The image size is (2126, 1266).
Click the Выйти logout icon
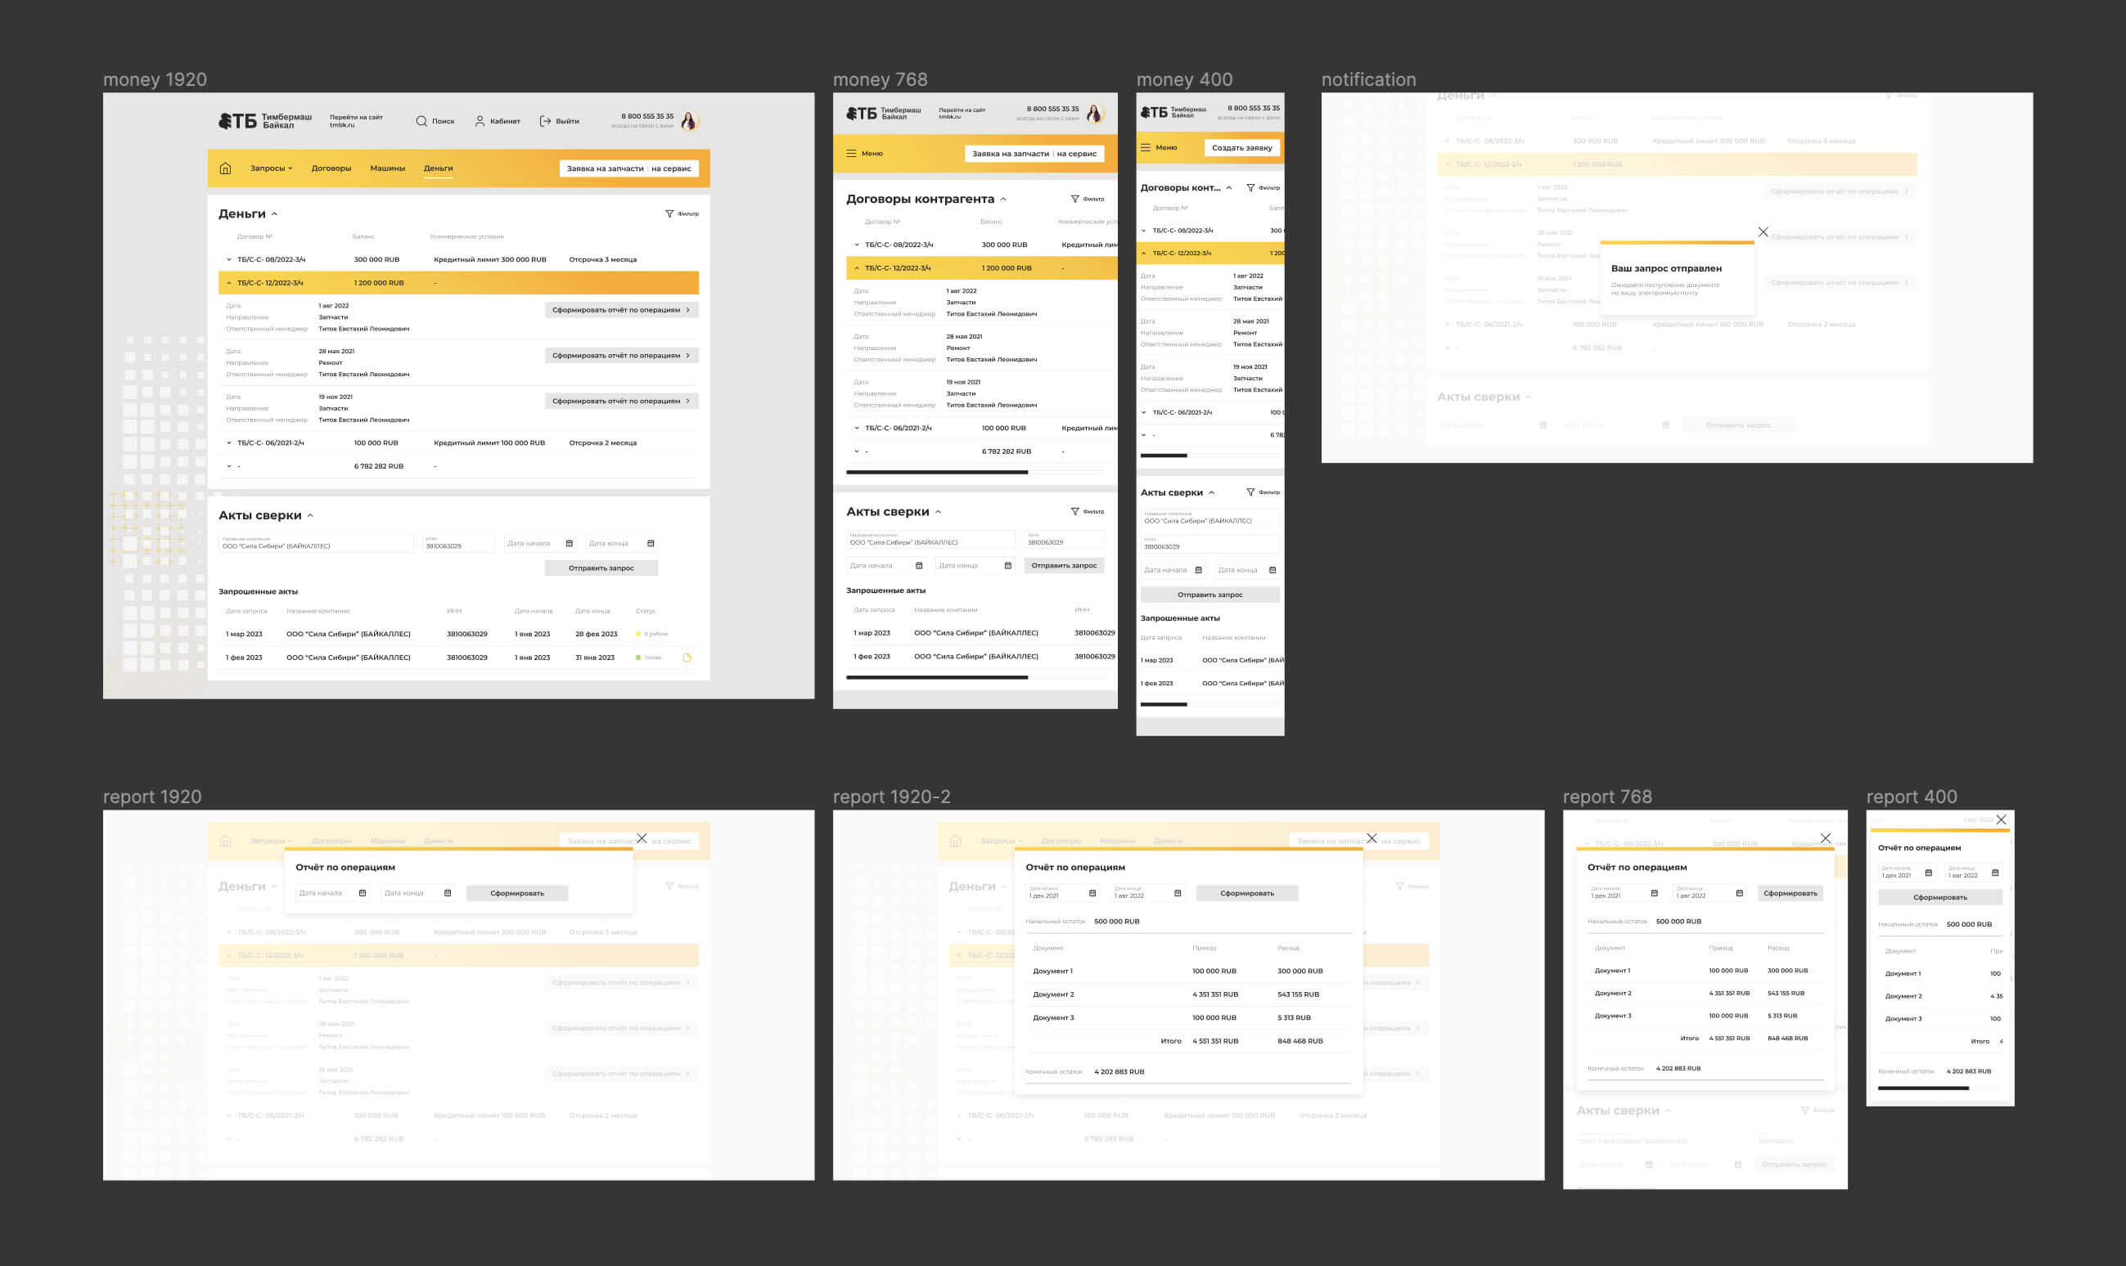[x=545, y=121]
